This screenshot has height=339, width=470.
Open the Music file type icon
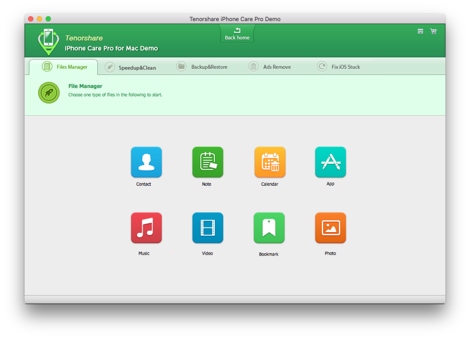coord(146,228)
